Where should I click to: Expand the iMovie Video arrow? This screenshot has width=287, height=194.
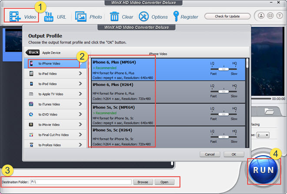pos(80,125)
